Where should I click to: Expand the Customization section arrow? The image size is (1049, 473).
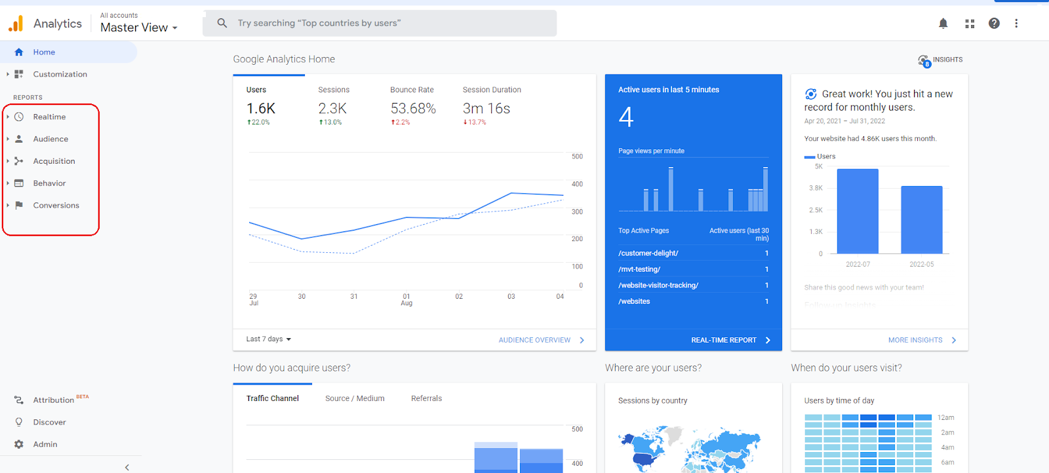[8, 75]
